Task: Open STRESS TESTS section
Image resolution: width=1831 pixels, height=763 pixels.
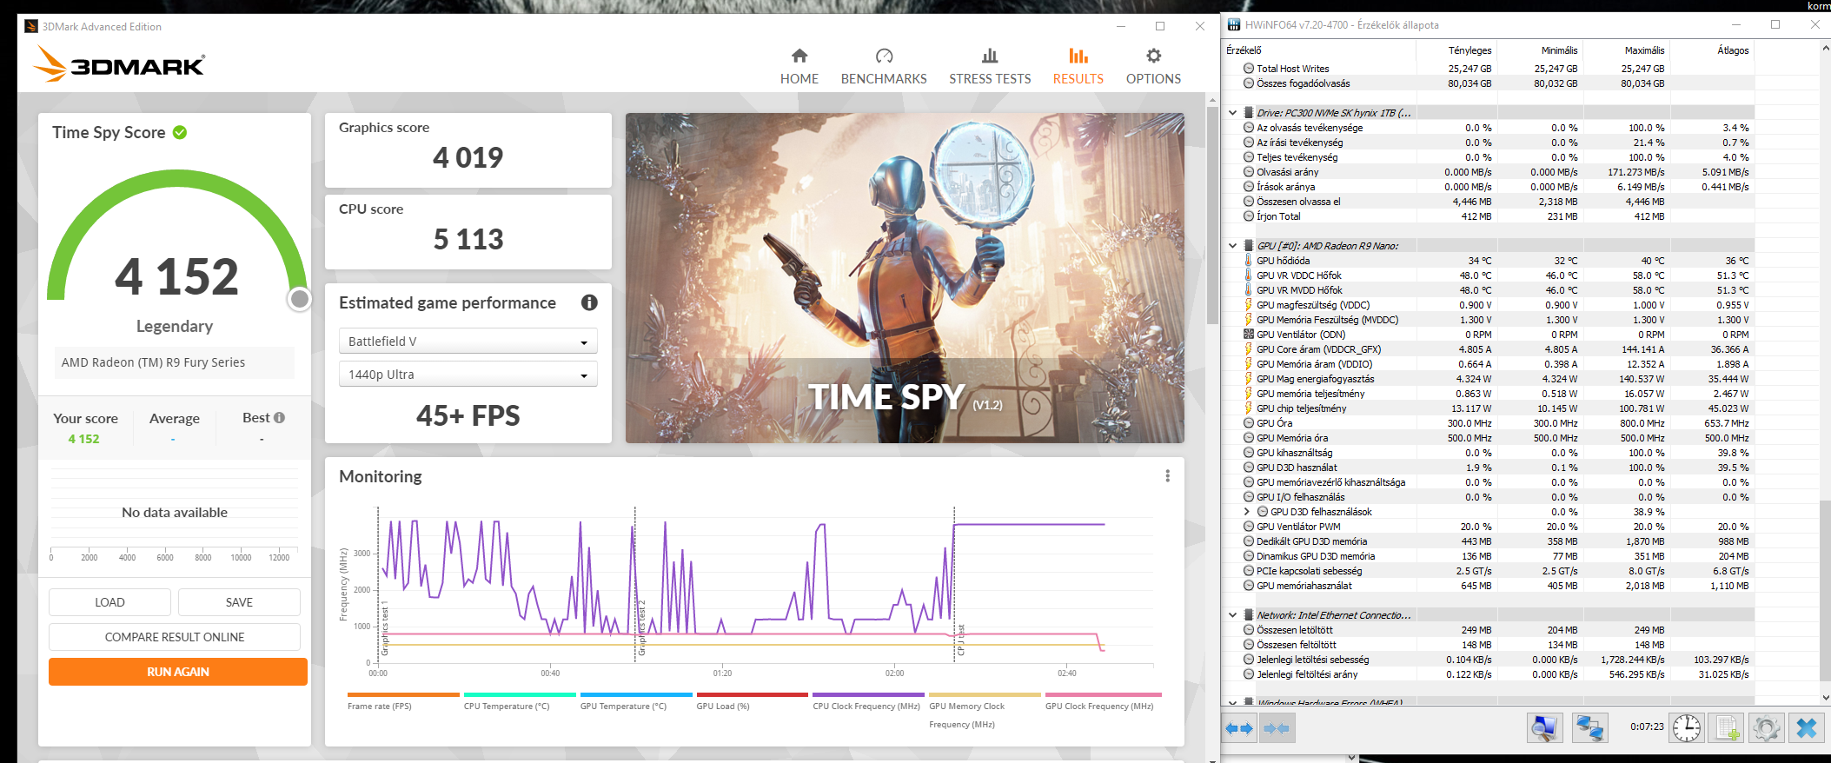Action: (x=989, y=67)
